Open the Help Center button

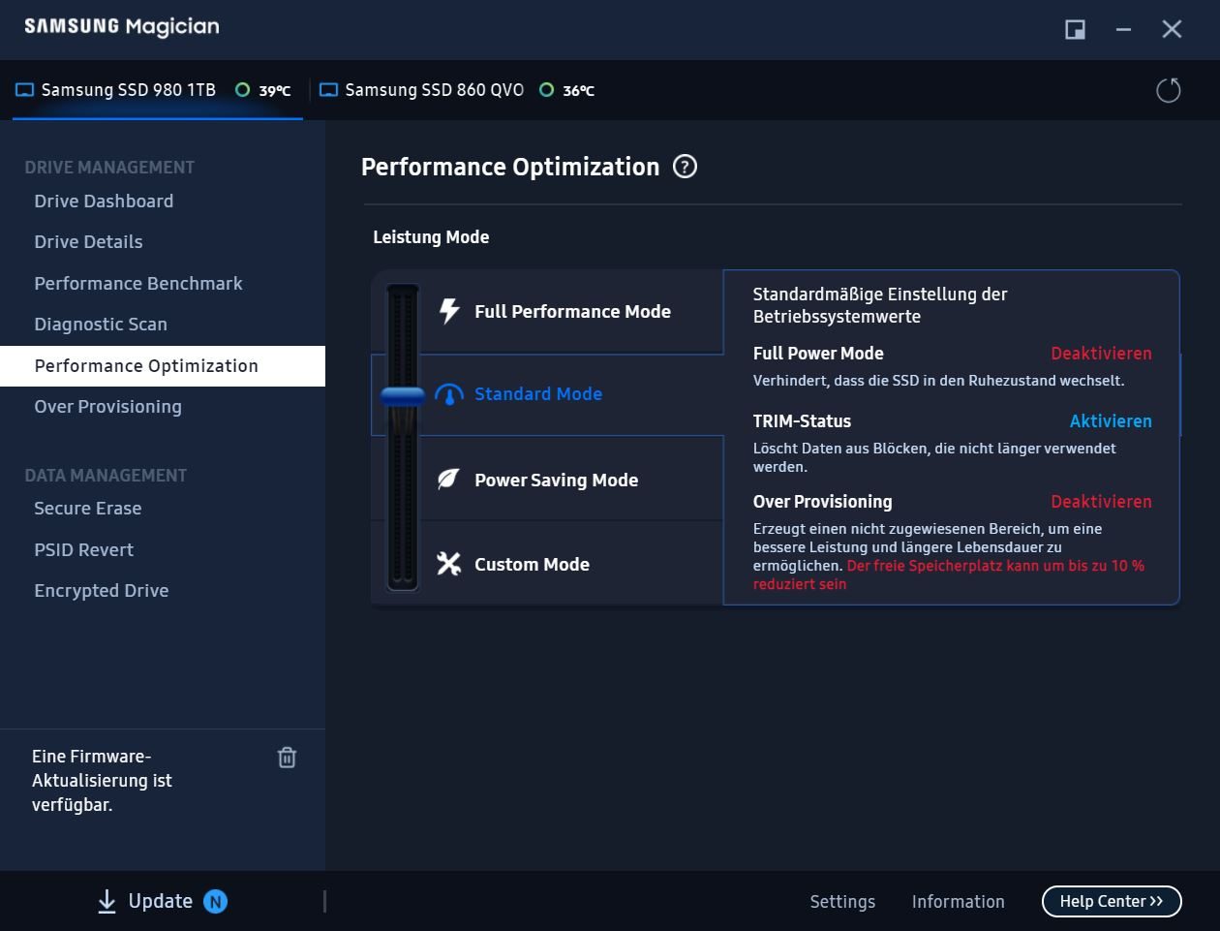coord(1111,901)
